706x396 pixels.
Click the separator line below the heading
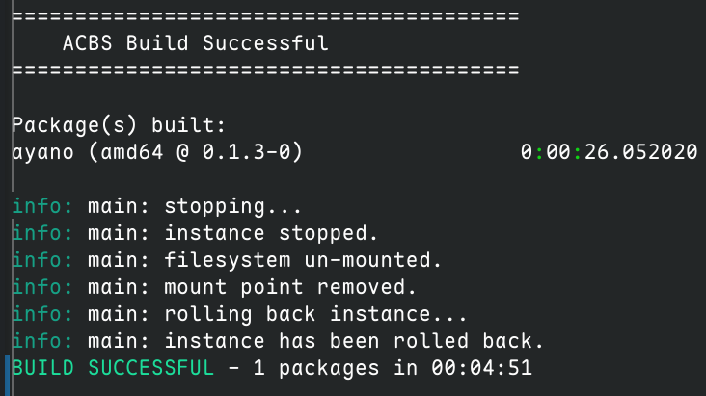265,70
